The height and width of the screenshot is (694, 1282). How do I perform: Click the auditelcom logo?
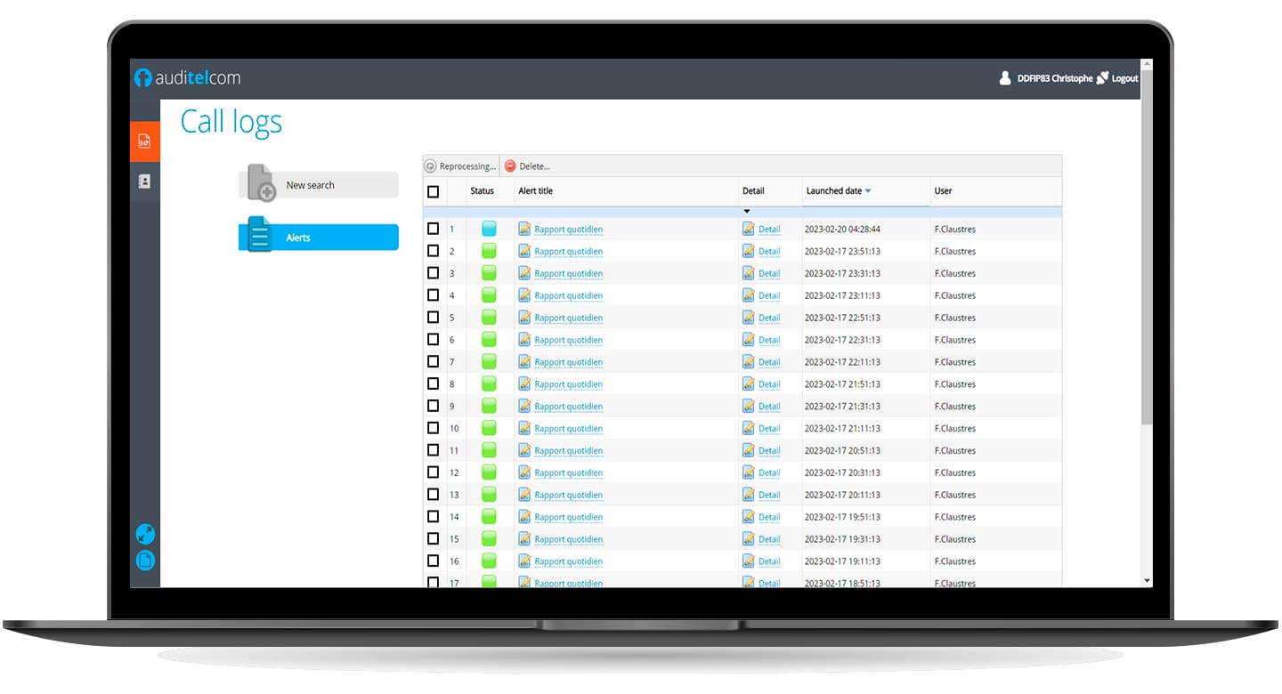pos(188,78)
